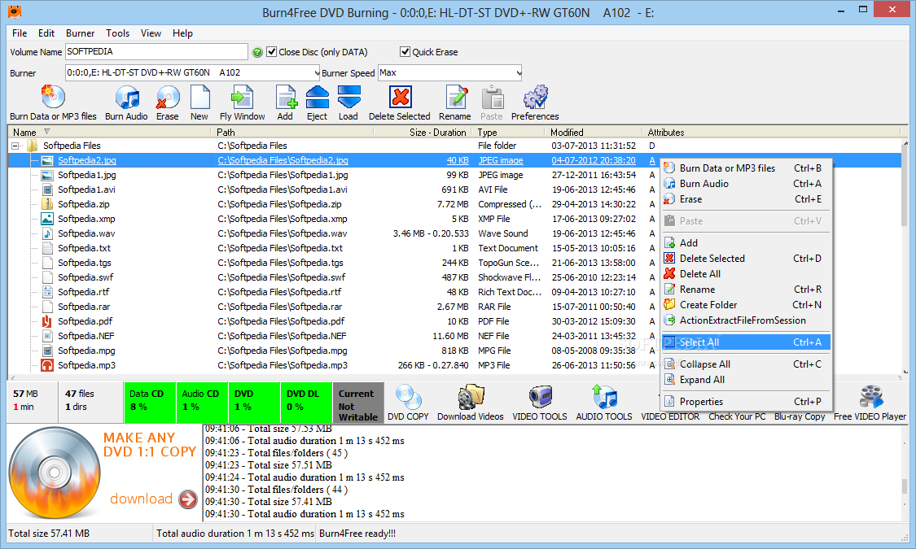Click the Softpedia1.avi film file icon
The height and width of the screenshot is (549, 916).
pyautogui.click(x=47, y=190)
